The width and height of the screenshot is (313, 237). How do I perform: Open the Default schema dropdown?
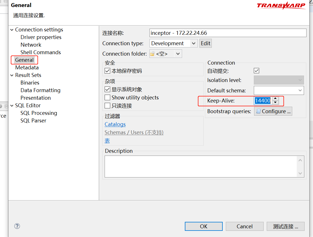pos(300,90)
